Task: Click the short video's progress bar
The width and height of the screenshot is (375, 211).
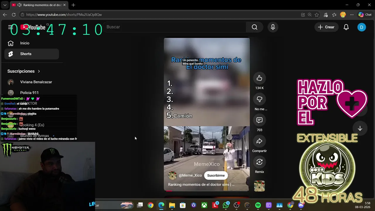Action: [207, 190]
